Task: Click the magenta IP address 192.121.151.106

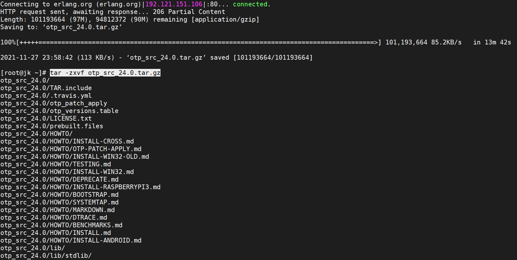Action: (x=173, y=4)
